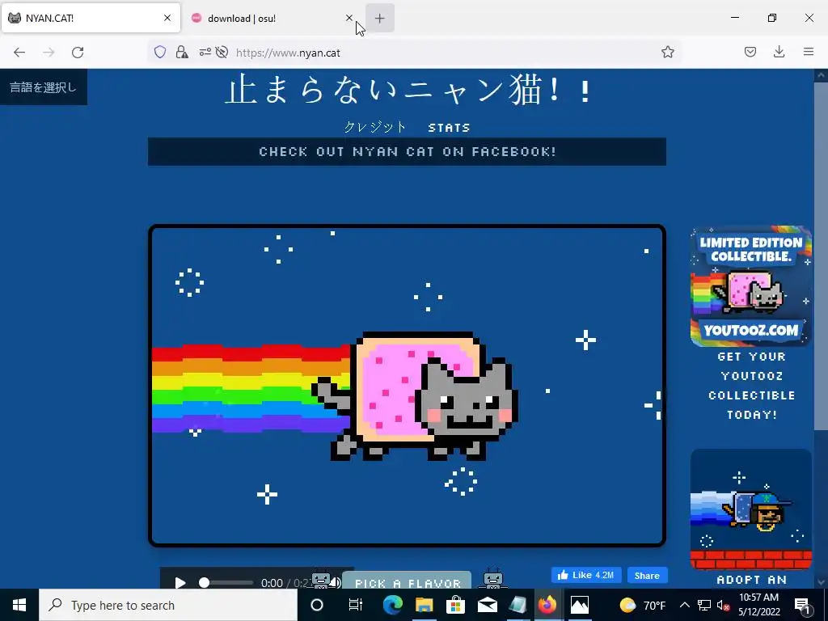The height and width of the screenshot is (621, 828).
Task: Click Get Your Youtooz Collectible Today text
Action: pos(751,386)
